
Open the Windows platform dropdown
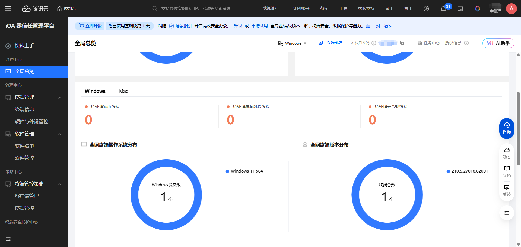click(293, 43)
